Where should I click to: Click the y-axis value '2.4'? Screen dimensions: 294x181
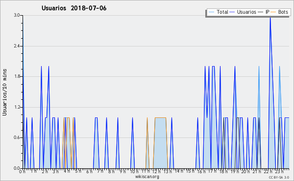tap(17, 46)
